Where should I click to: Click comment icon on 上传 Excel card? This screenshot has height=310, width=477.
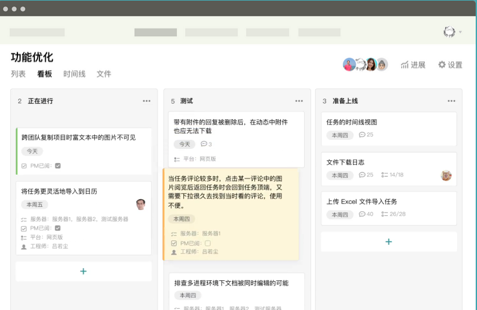[362, 214]
